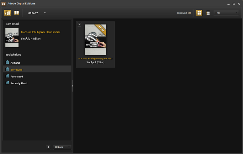Image resolution: width=243 pixels, height=154 pixels.
Task: Minimize the Adobe Digital Editions window
Action: click(229, 4)
